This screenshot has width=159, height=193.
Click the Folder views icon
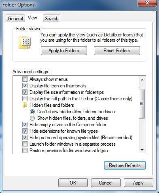point(25,42)
